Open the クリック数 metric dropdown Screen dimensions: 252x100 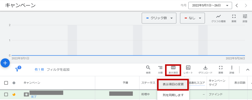pyautogui.click(x=159, y=18)
